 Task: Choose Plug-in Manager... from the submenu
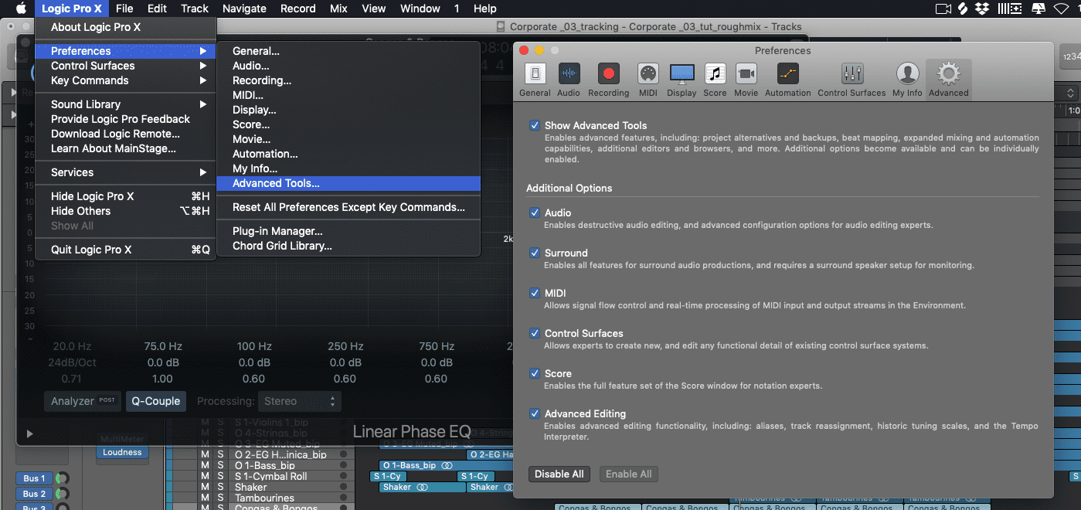click(x=348, y=231)
